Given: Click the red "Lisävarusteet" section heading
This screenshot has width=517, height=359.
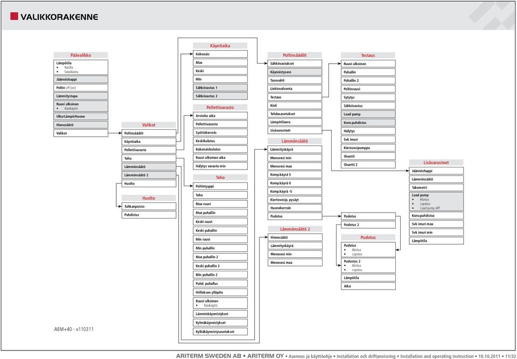Looking at the screenshot, I should coord(436,163).
